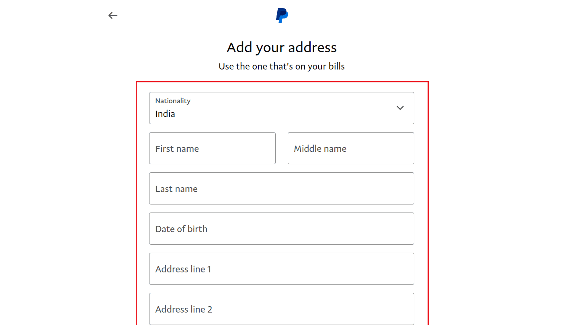Click the 'Address line 1' placeholder text
This screenshot has height=325, width=563.
point(183,269)
